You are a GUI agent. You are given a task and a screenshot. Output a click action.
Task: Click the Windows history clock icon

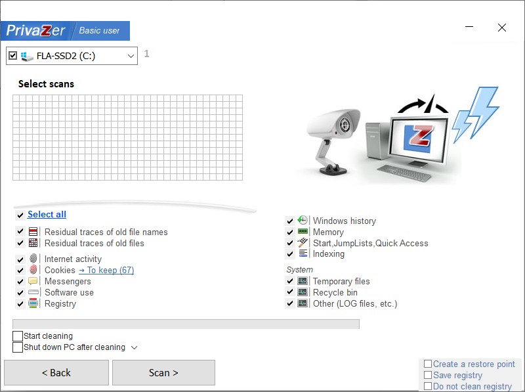click(x=303, y=220)
